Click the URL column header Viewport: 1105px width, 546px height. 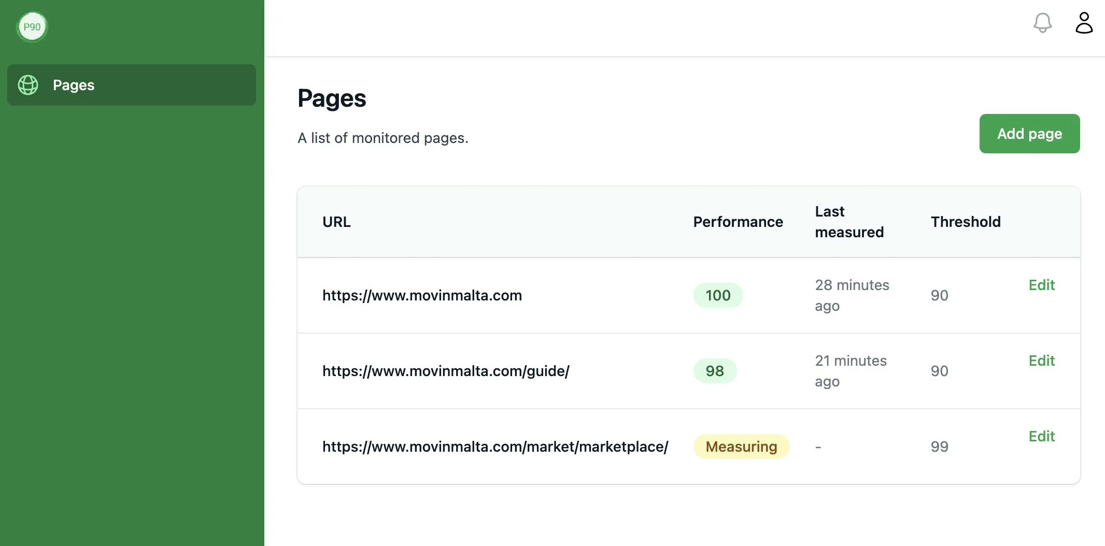click(x=336, y=222)
